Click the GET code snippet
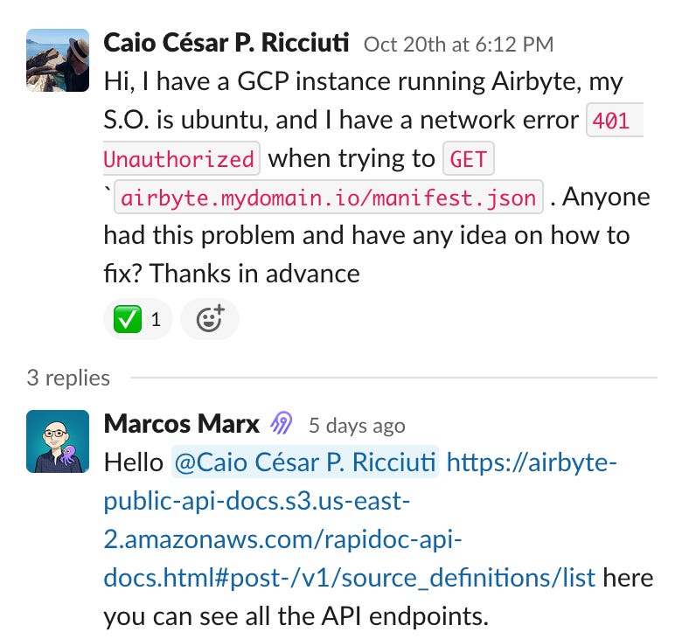The width and height of the screenshot is (696, 639). tap(469, 159)
